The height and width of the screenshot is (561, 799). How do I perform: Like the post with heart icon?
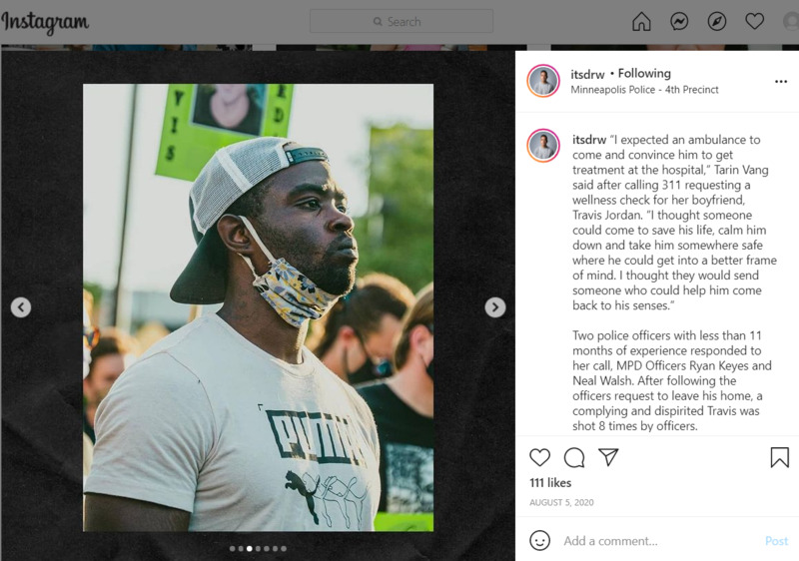[x=539, y=457]
